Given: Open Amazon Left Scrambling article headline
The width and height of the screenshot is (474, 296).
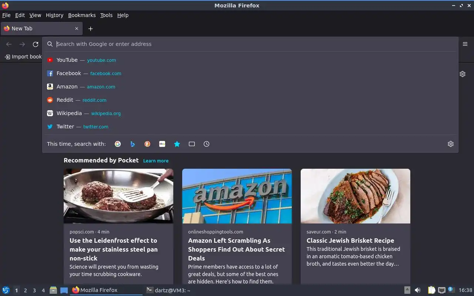Looking at the screenshot, I should pos(236,249).
